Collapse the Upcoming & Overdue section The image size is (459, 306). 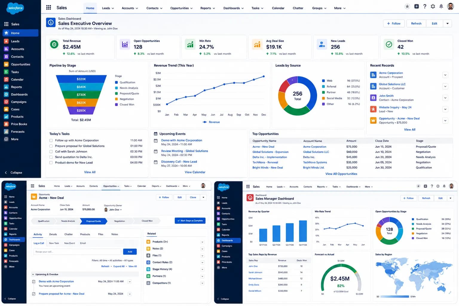[33, 274]
